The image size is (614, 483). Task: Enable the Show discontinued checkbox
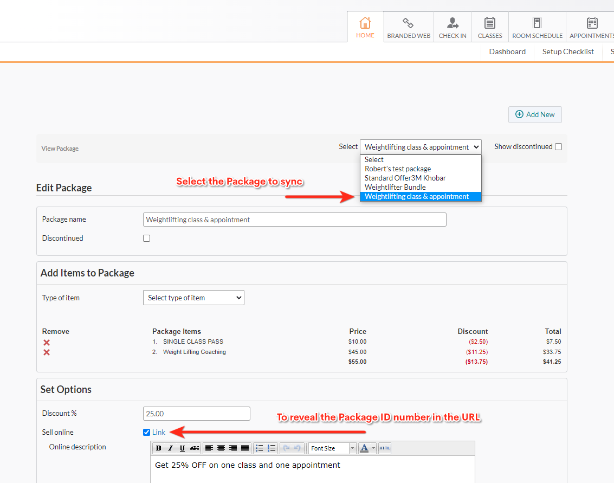click(559, 147)
